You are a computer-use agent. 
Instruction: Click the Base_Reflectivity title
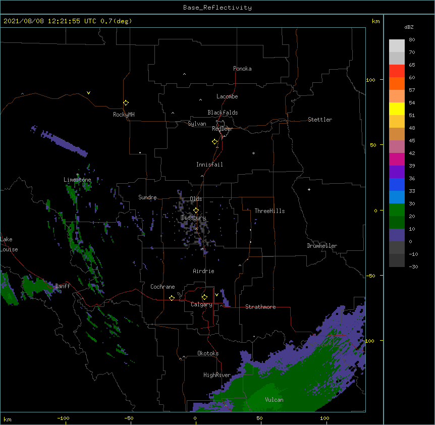coord(217,8)
